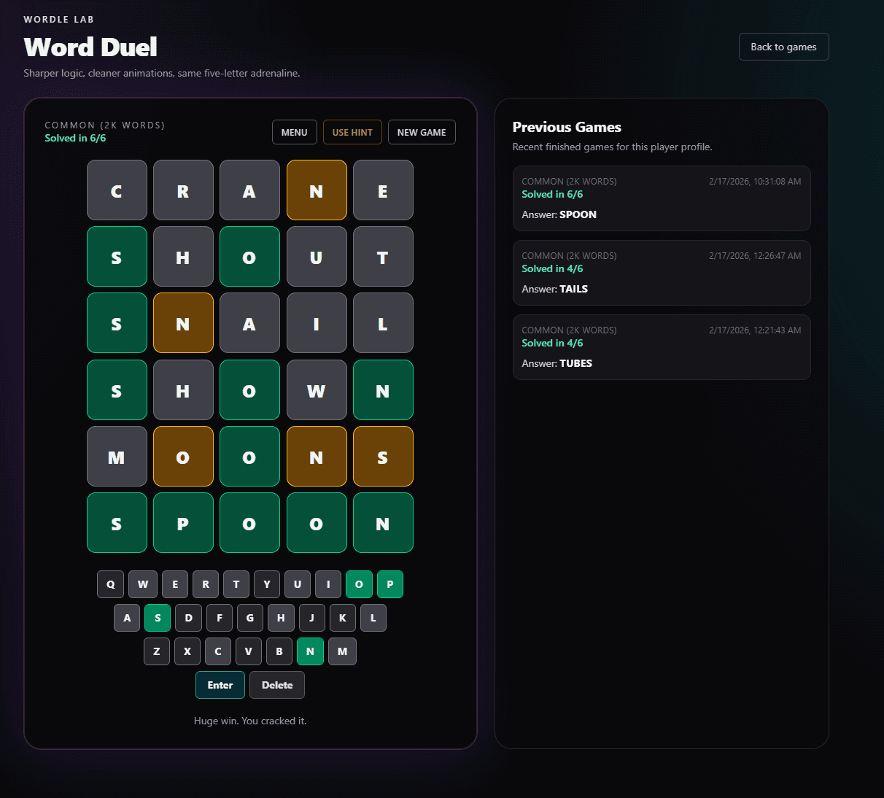Tap the Q key on the keyboard
Viewport: 884px width, 798px height.
pos(110,584)
